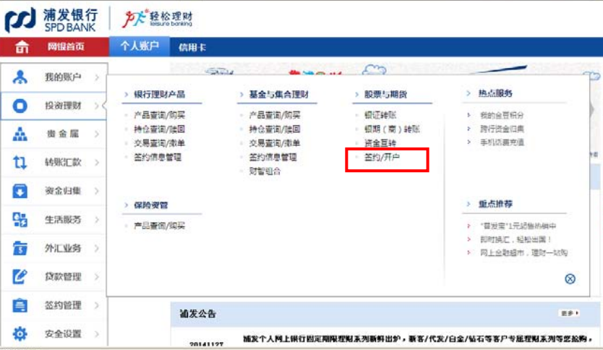Click the home icon beside 网银首页
Image resolution: width=603 pixels, height=350 pixels.
click(x=22, y=47)
